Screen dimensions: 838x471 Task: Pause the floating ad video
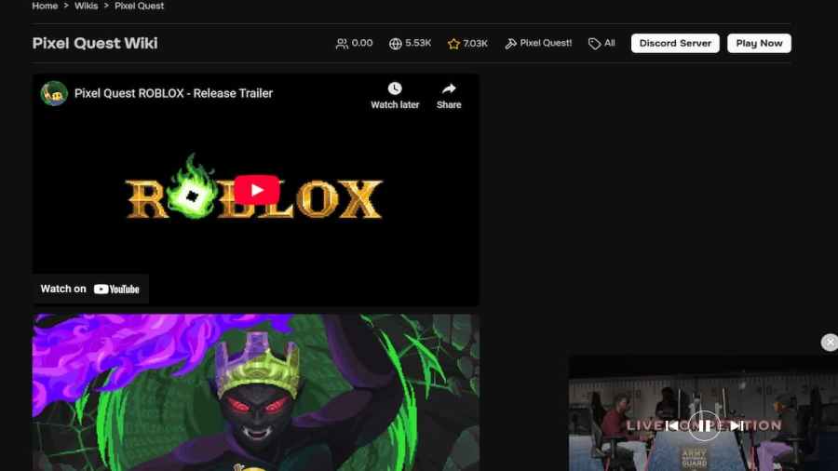pos(704,425)
